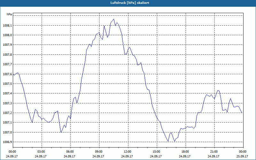Select the 1007,6 y-axis label
Viewport: 256px width, 160px height.
point(7,74)
